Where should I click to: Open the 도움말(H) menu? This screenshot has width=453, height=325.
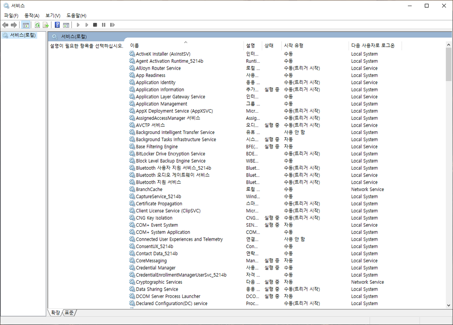(76, 16)
